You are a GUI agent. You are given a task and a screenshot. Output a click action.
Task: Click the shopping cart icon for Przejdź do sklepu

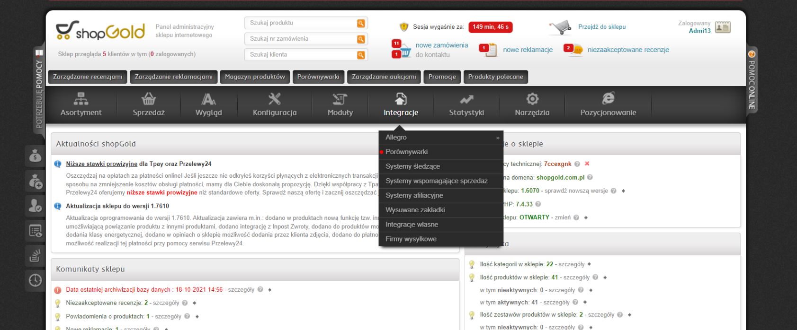click(x=562, y=28)
